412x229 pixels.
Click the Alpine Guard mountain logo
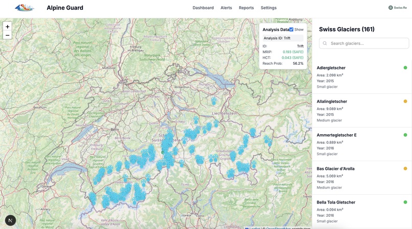(x=25, y=8)
